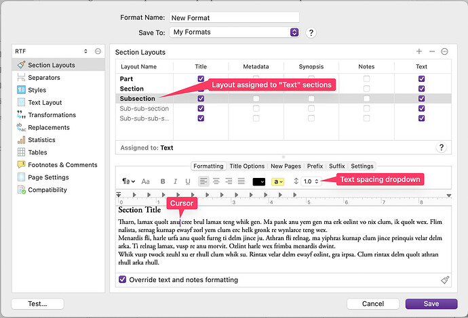The height and width of the screenshot is (318, 468).
Task: Open Section Layouts ellipsis options menu
Action: point(444,51)
